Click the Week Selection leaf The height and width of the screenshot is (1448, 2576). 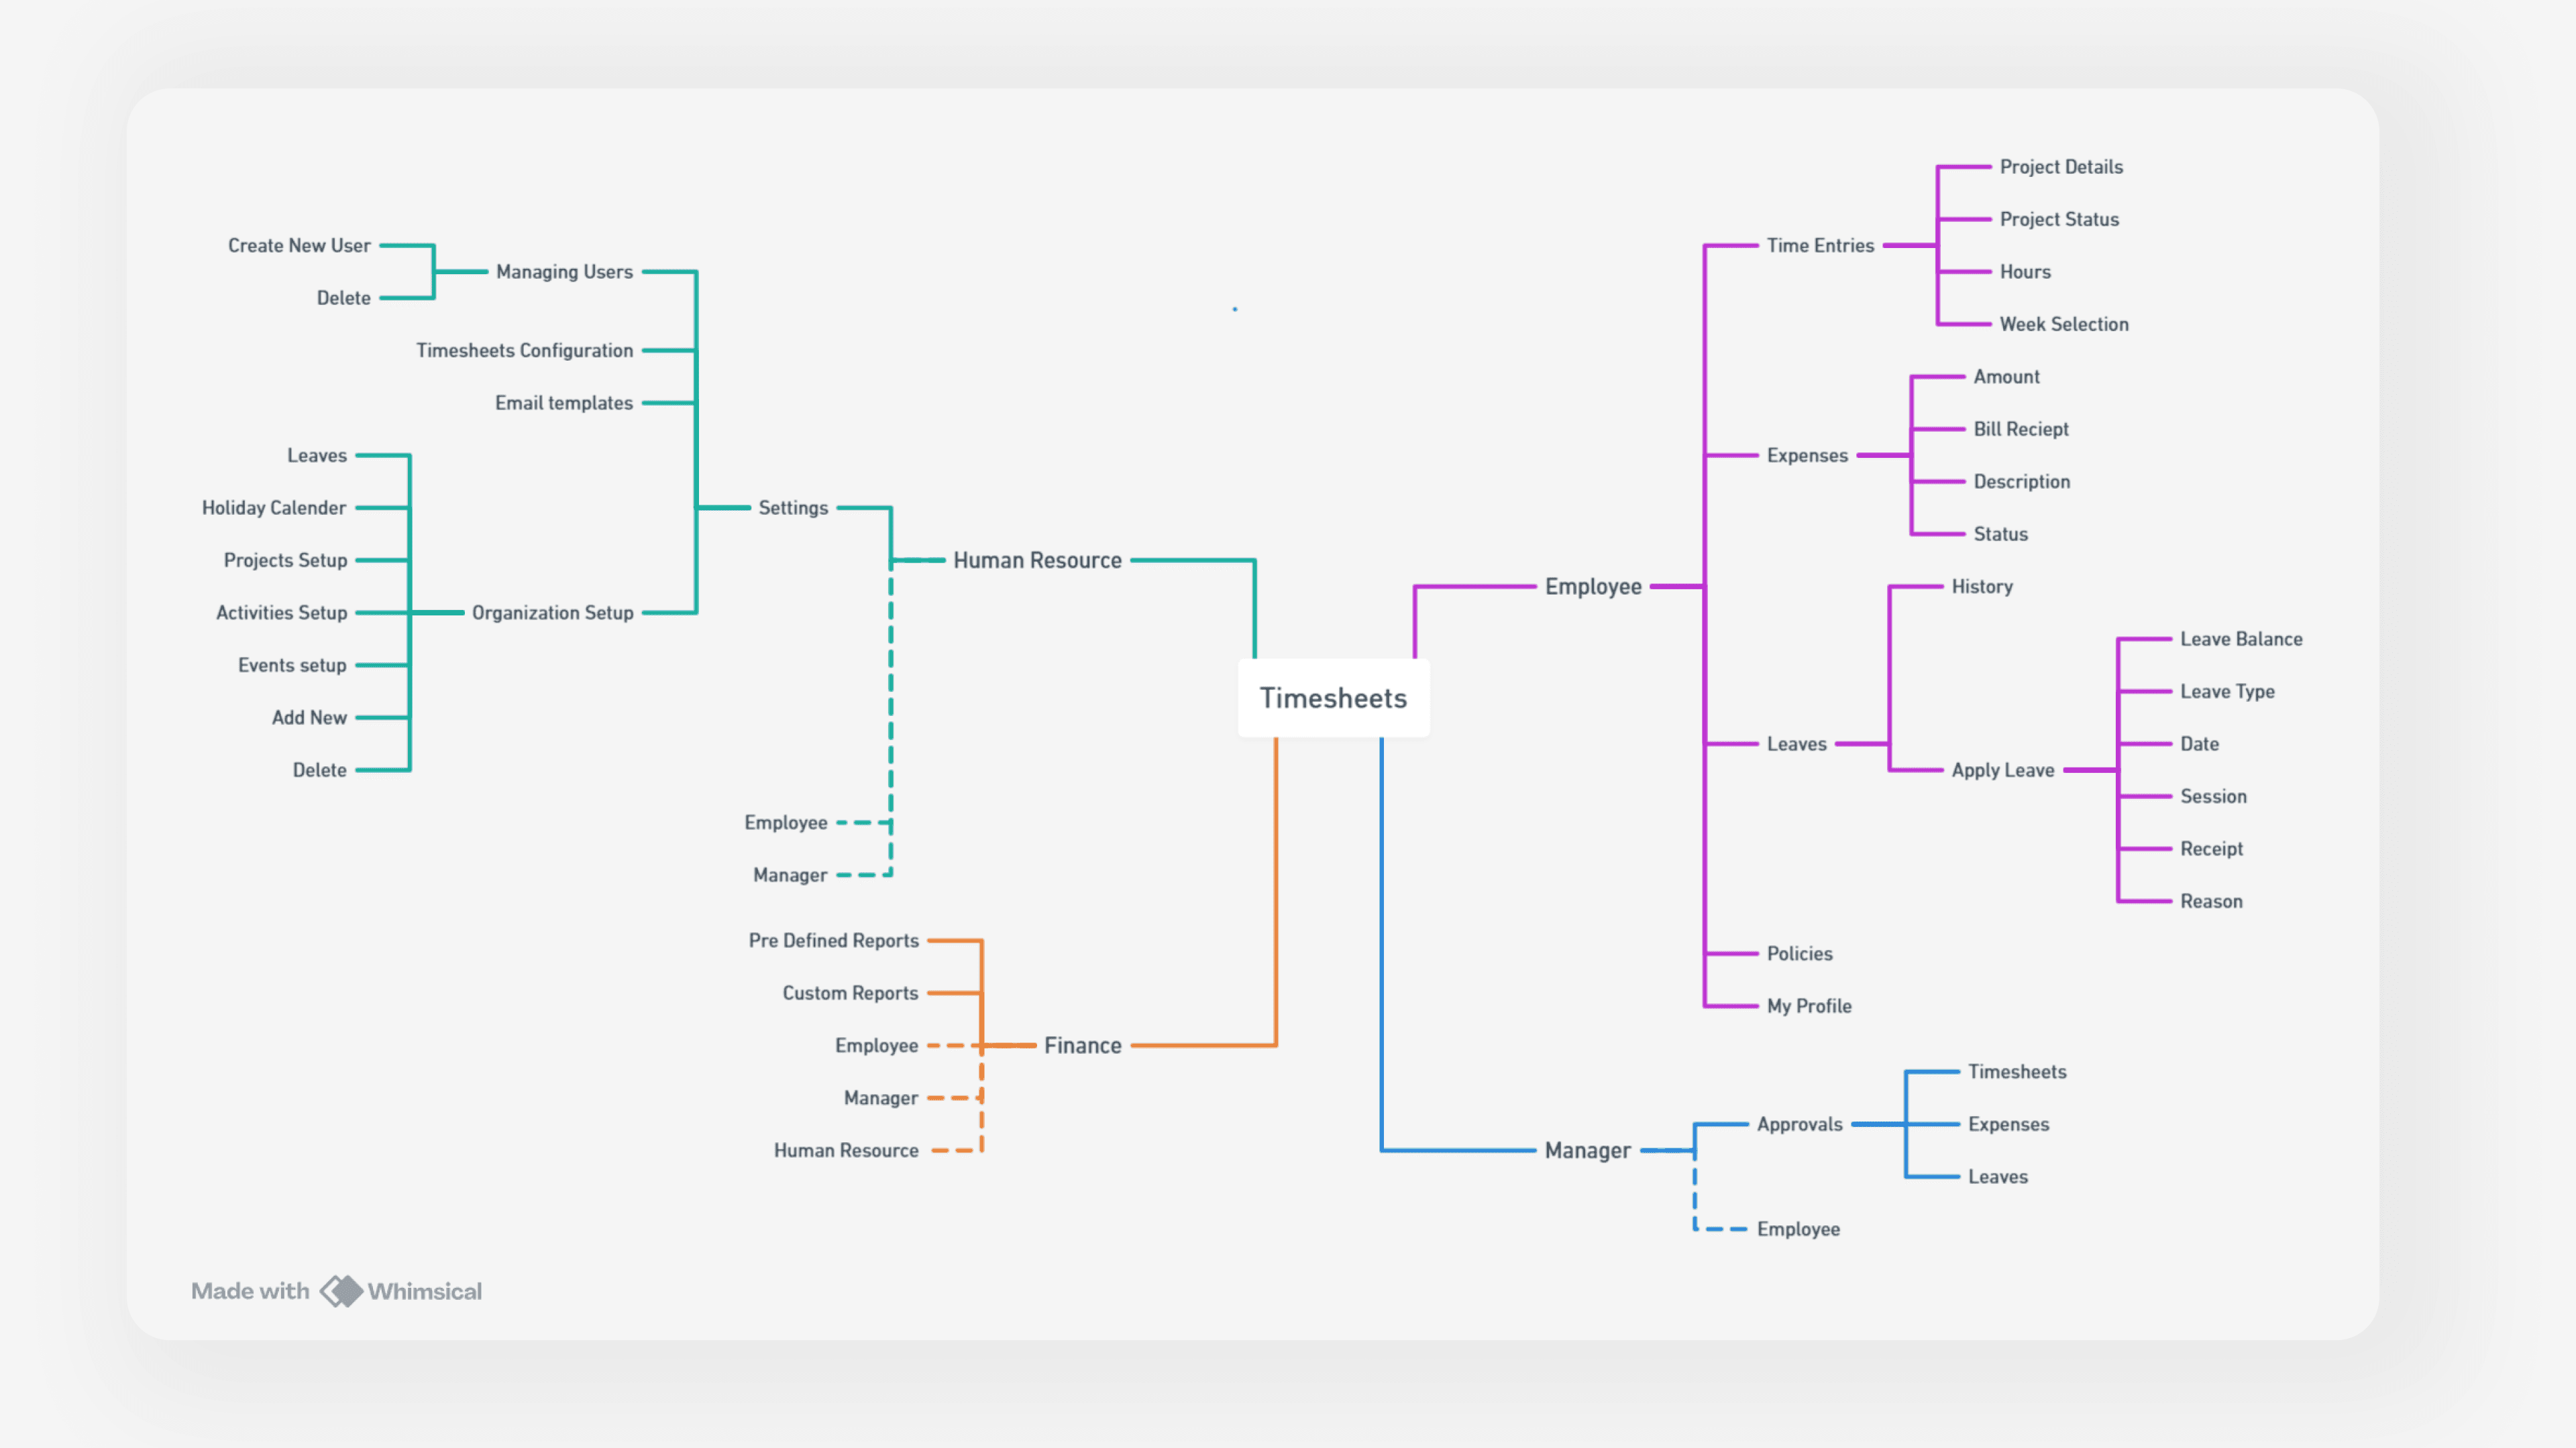point(2063,324)
